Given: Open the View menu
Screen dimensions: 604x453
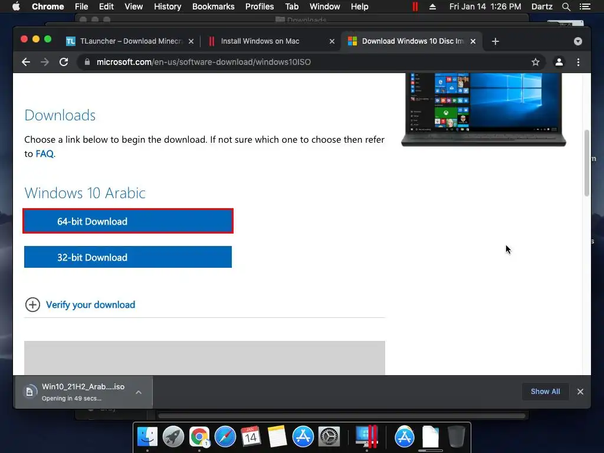Looking at the screenshot, I should pyautogui.click(x=134, y=6).
